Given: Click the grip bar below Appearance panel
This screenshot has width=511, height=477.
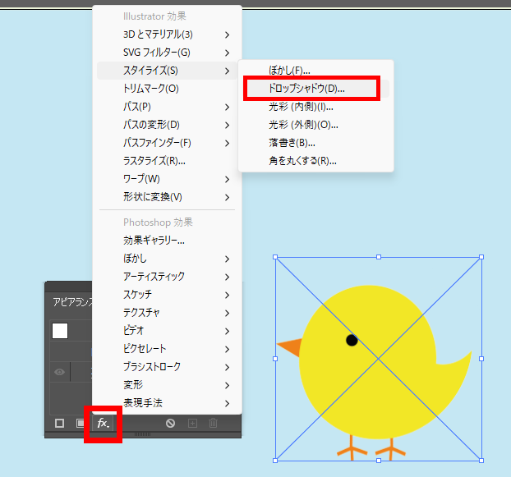Looking at the screenshot, I should pyautogui.click(x=142, y=434).
